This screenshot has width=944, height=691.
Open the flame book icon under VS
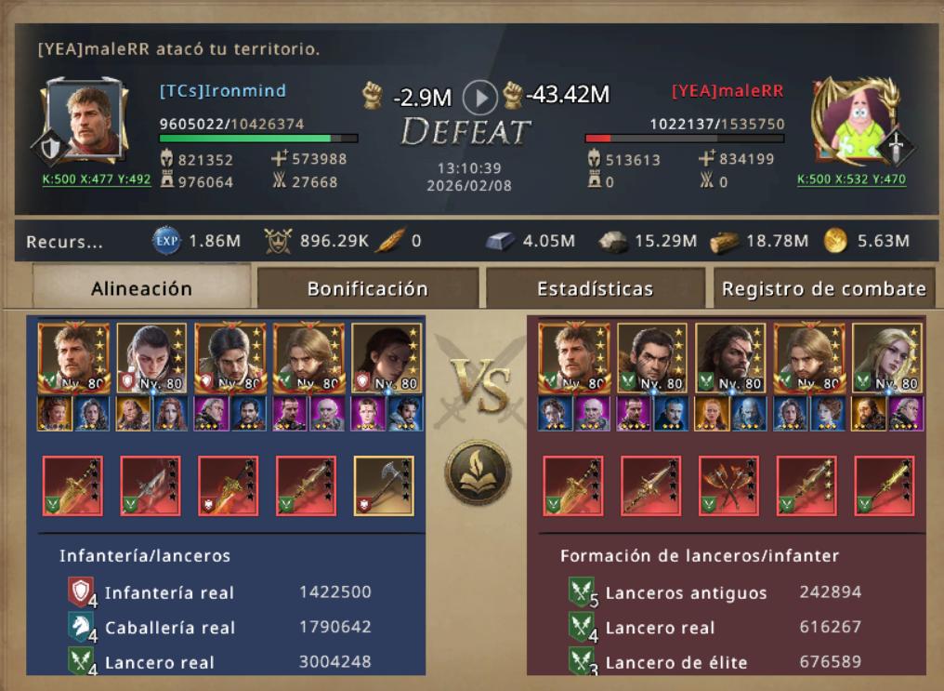tap(478, 473)
